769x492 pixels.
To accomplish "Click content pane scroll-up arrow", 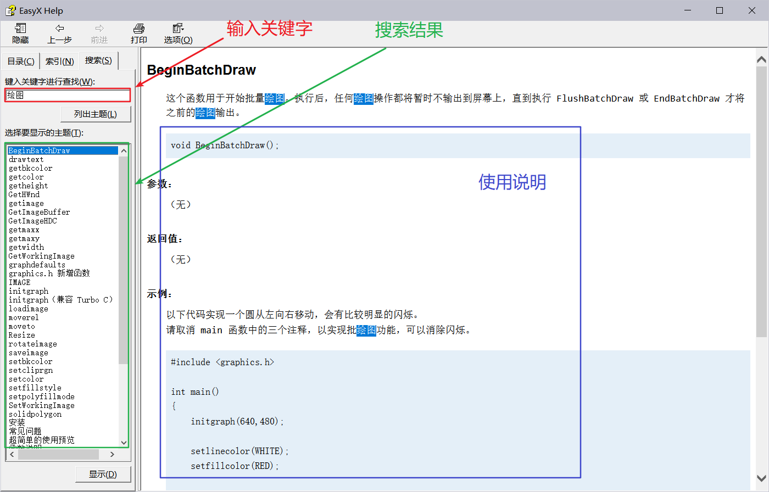I will coord(761,59).
